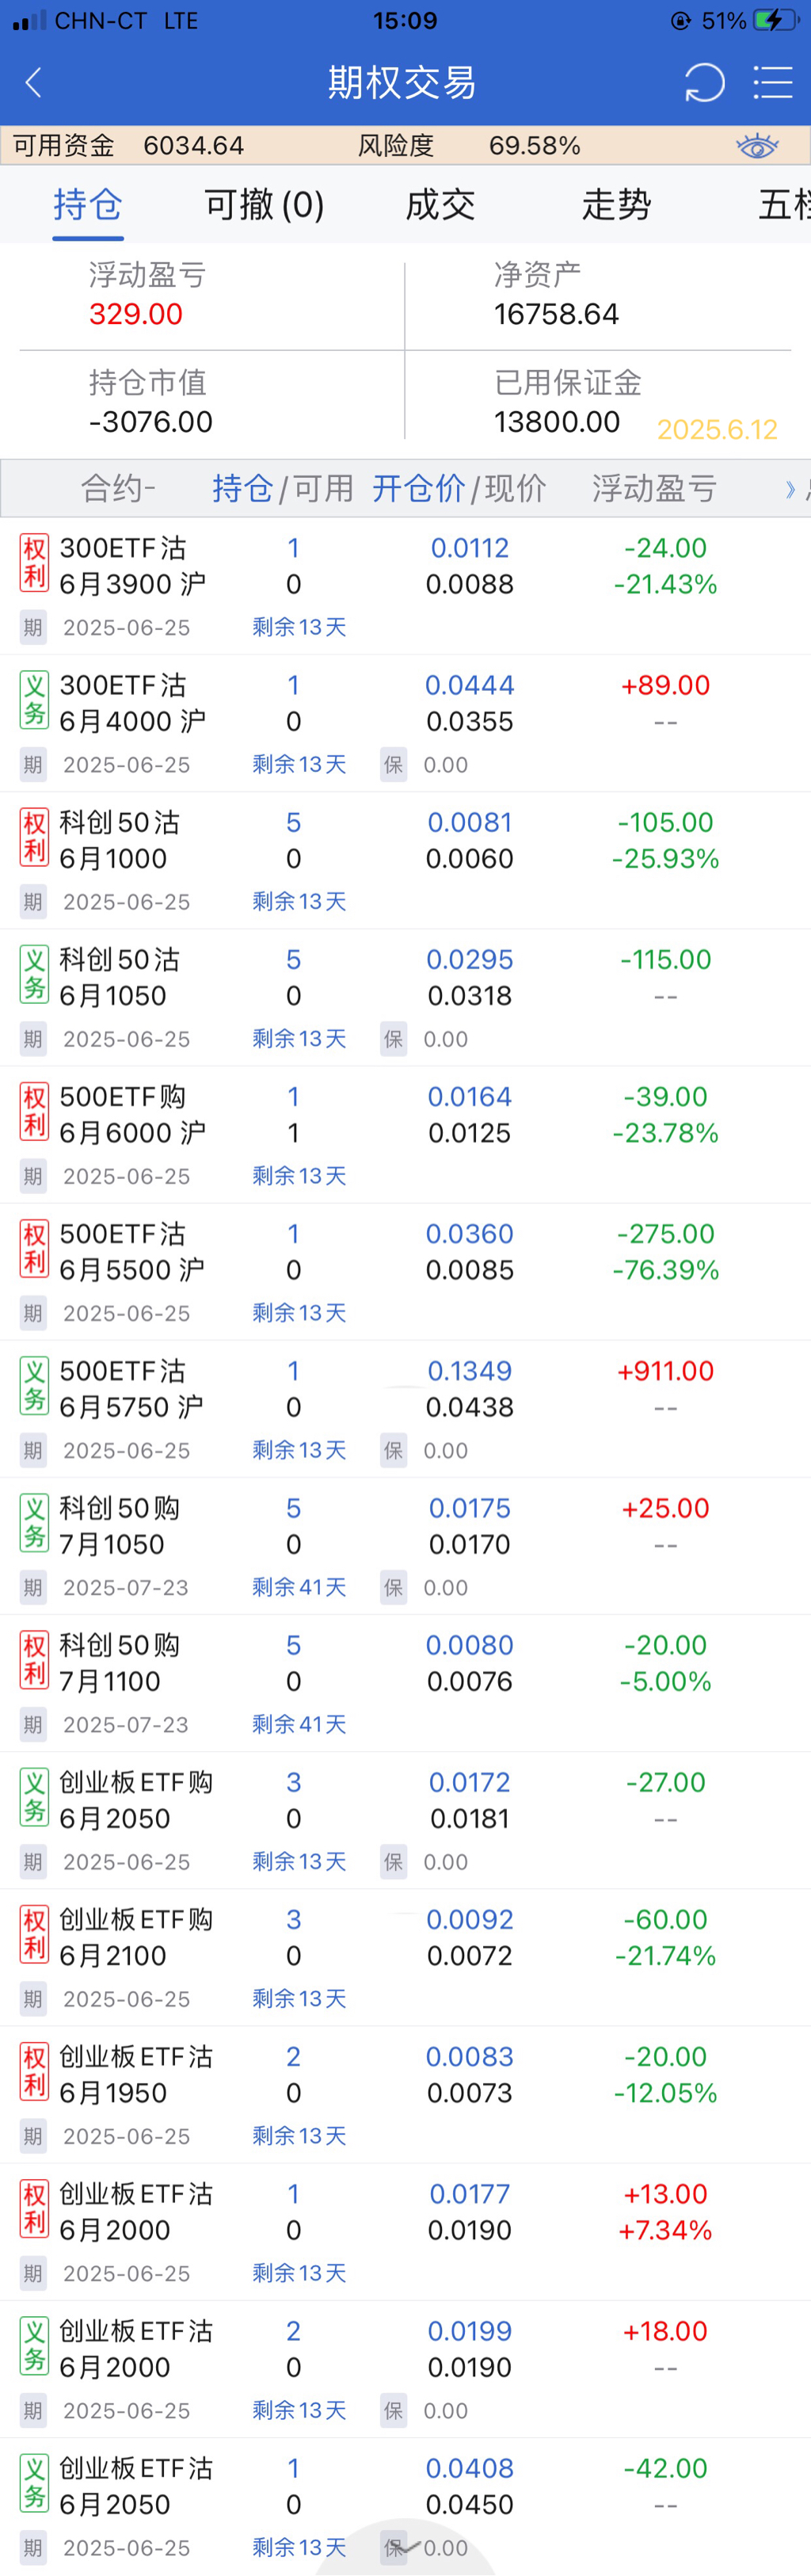
Task: Open the 成交 tab
Action: click(440, 205)
